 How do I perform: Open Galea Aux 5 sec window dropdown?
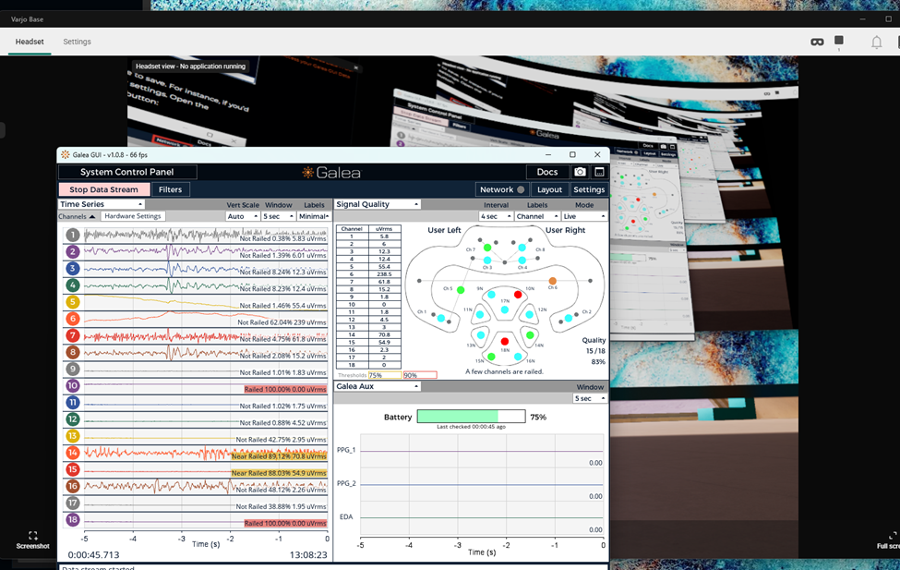[590, 398]
